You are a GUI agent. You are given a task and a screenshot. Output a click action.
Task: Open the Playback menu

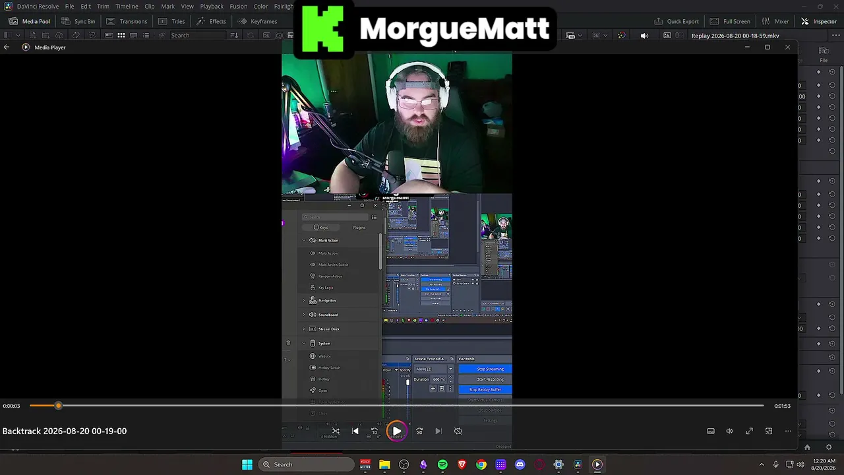212,7
